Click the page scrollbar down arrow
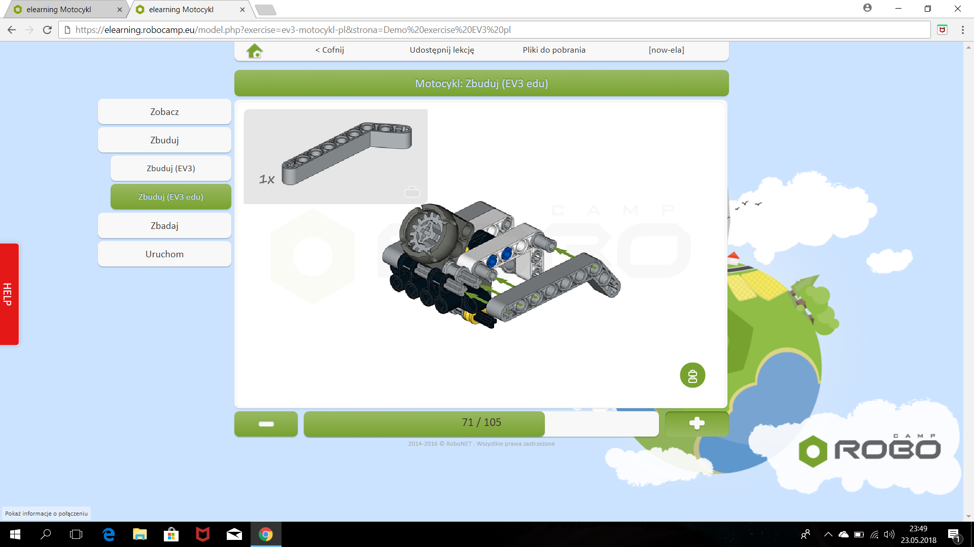 (x=968, y=516)
